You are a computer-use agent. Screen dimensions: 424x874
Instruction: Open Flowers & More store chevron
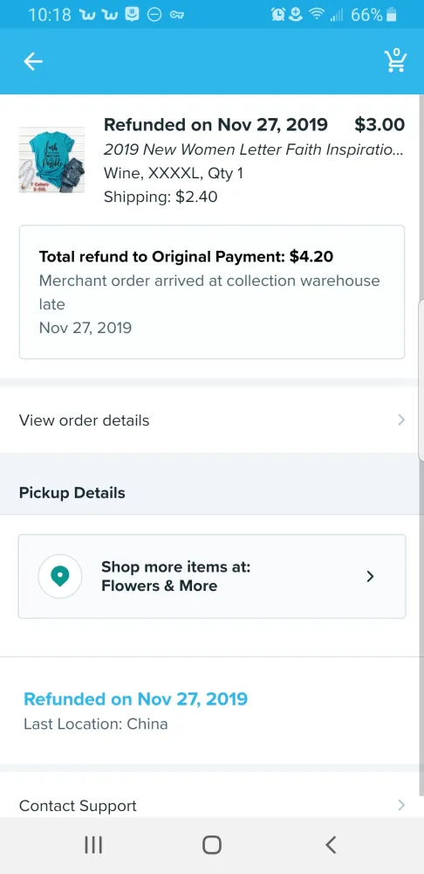coord(371,576)
